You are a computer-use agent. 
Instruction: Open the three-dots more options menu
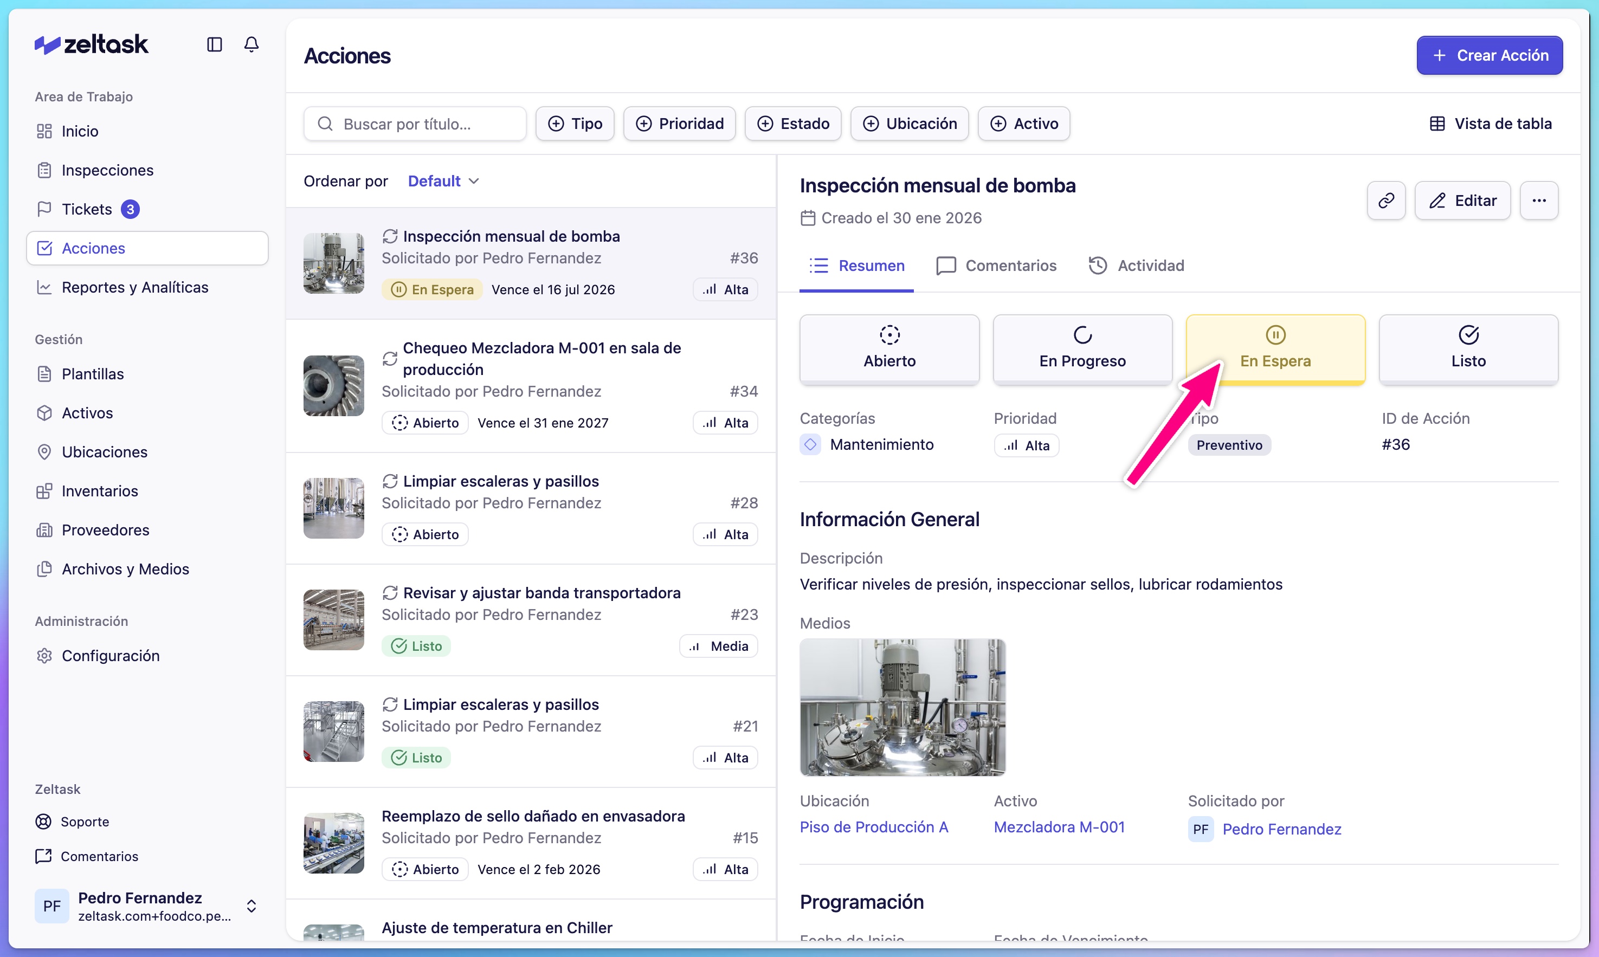[1539, 201]
